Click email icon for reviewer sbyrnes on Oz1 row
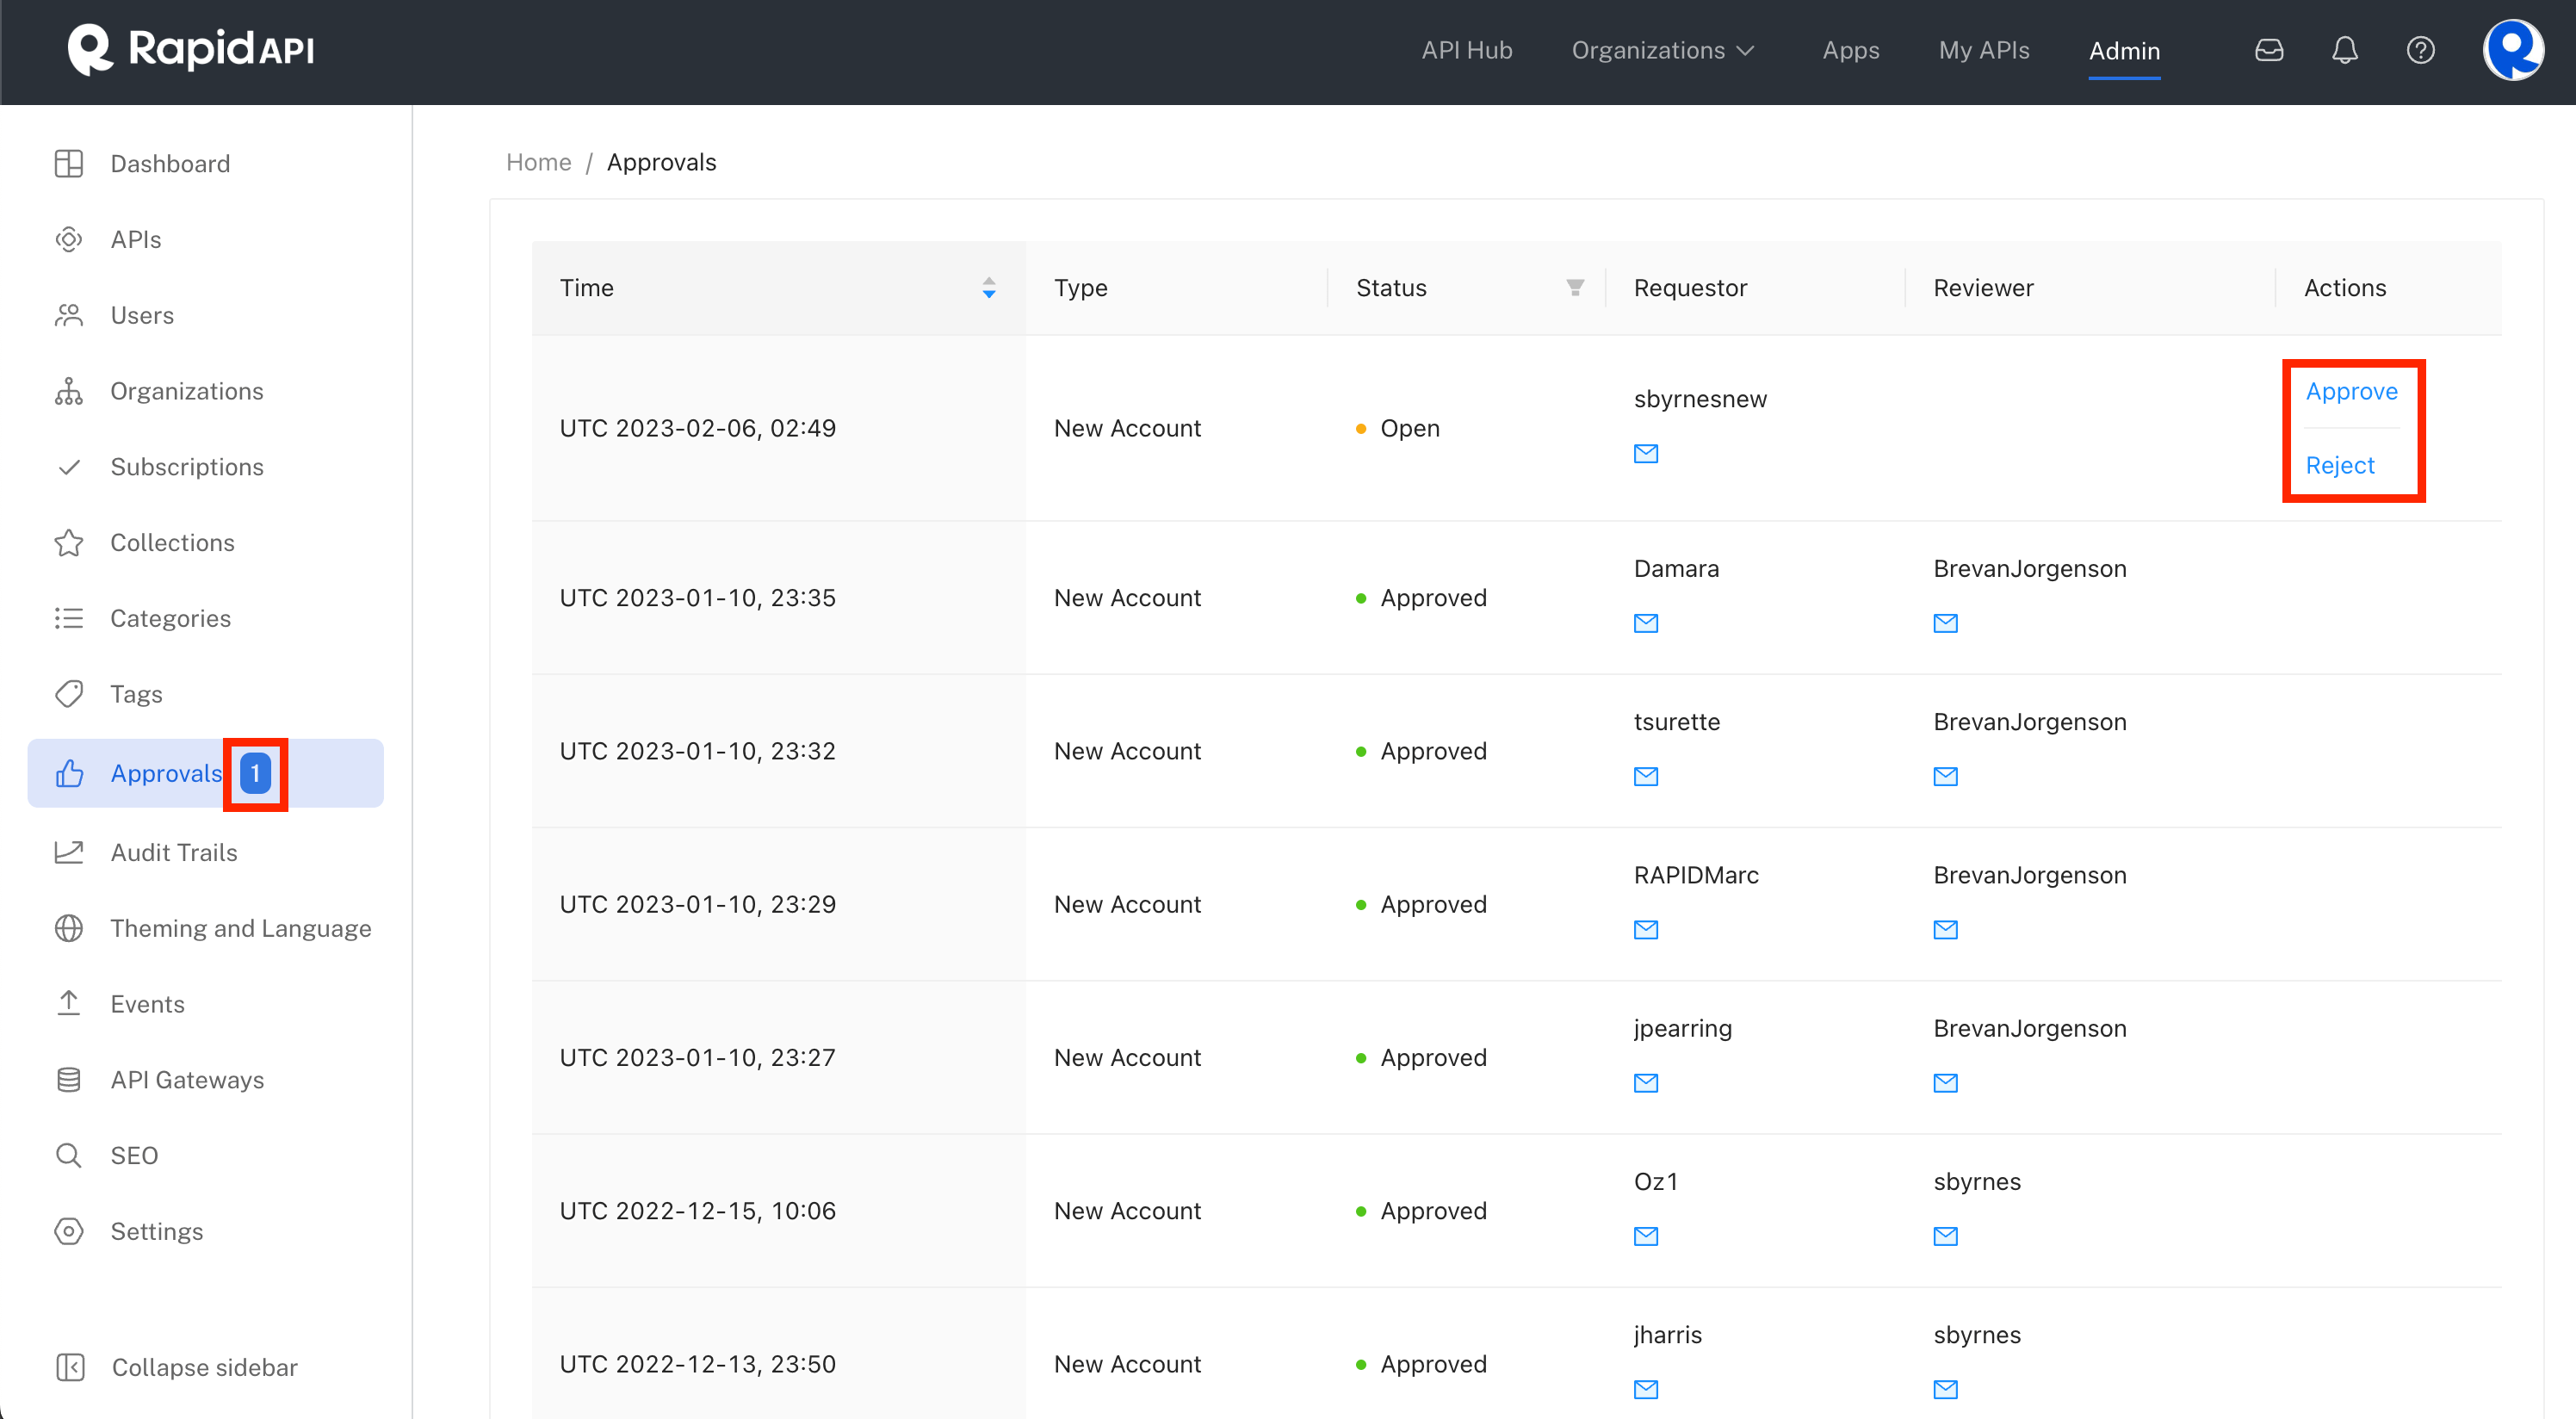The height and width of the screenshot is (1419, 2576). tap(1944, 1236)
